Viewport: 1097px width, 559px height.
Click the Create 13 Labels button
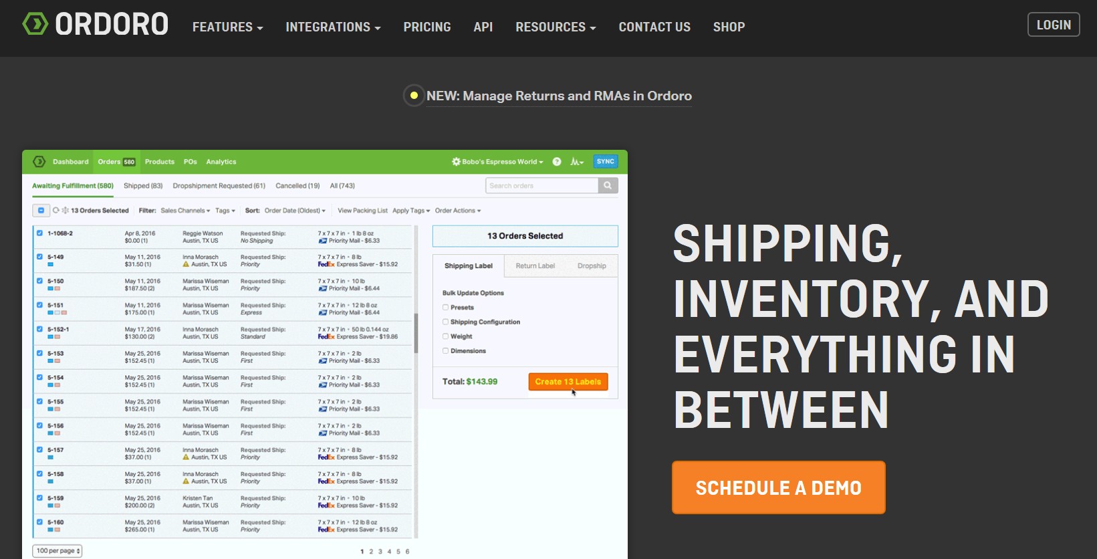pos(568,382)
